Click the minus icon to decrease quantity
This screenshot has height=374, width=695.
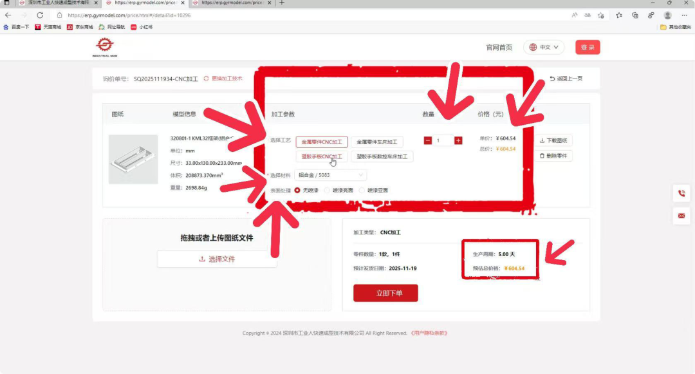pyautogui.click(x=427, y=140)
